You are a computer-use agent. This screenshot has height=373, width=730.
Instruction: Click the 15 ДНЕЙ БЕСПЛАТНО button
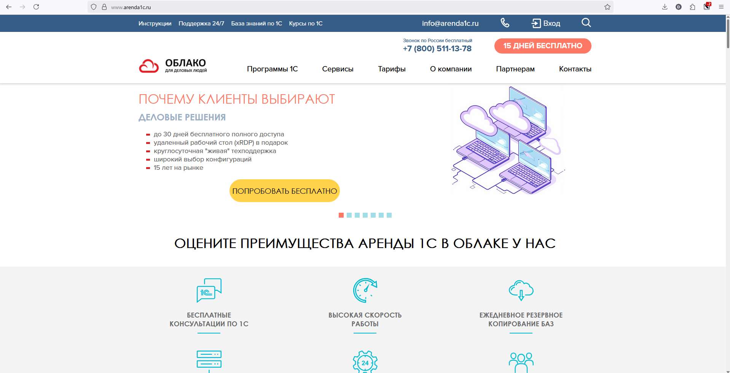[542, 46]
